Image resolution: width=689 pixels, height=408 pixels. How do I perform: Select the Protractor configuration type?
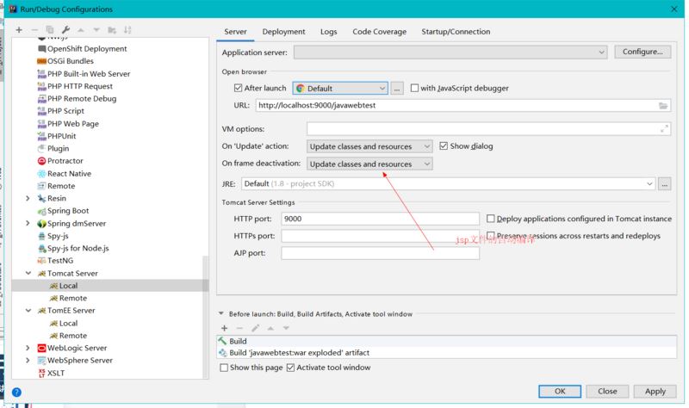(x=65, y=161)
